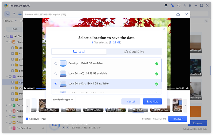
Task: Click the No Extension icon in tree
Action: [x=14, y=128]
